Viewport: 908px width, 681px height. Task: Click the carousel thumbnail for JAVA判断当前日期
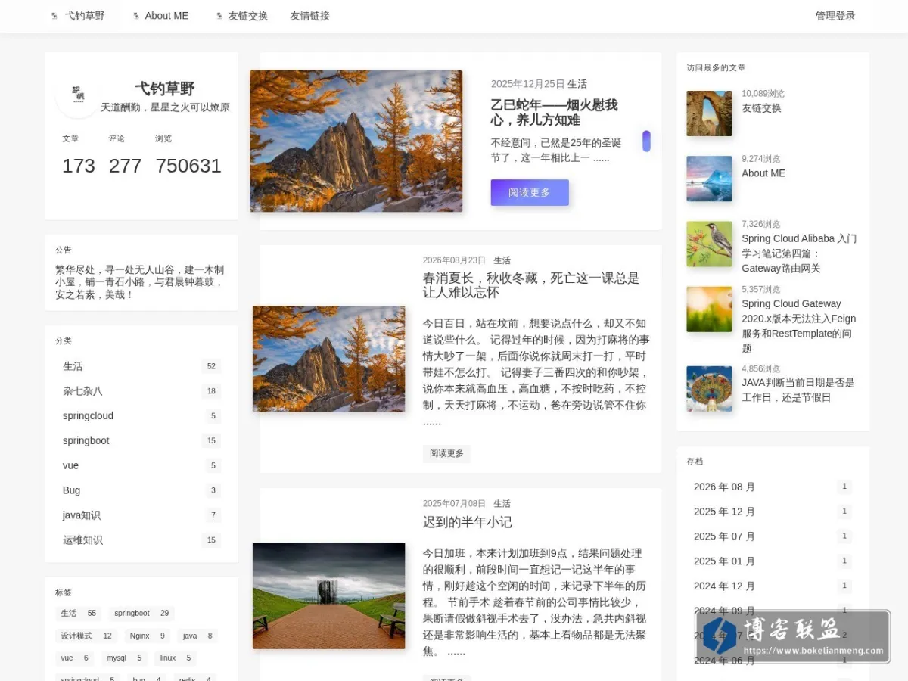[x=709, y=389]
